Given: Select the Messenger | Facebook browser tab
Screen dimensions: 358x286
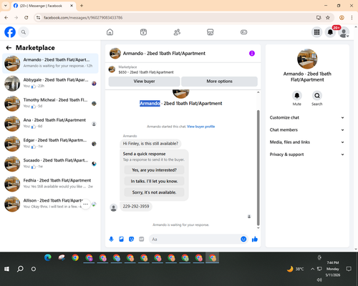Looking at the screenshot, I should pos(44,6).
